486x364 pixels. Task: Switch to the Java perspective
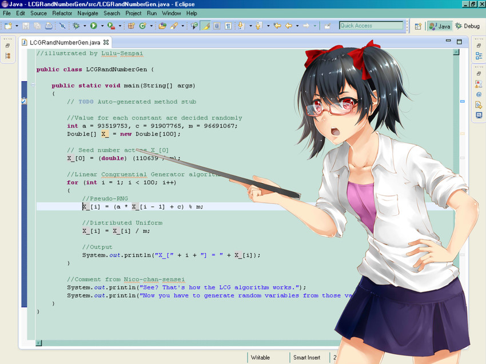tap(440, 26)
